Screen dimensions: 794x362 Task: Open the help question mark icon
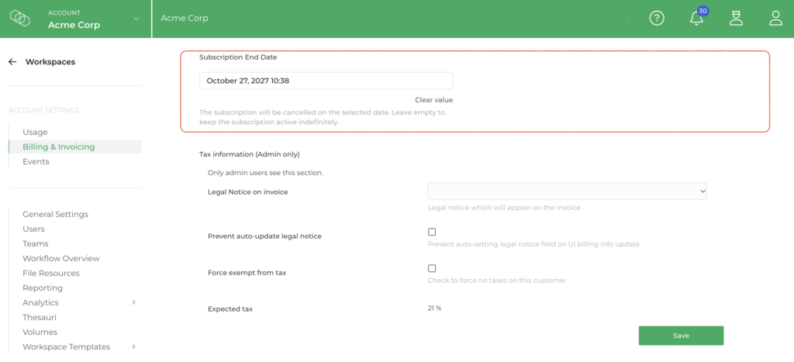(x=657, y=19)
